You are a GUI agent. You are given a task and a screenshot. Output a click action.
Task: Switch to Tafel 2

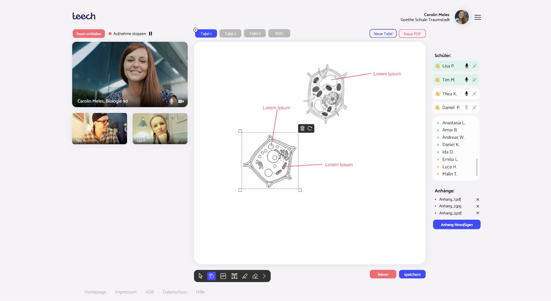[230, 33]
